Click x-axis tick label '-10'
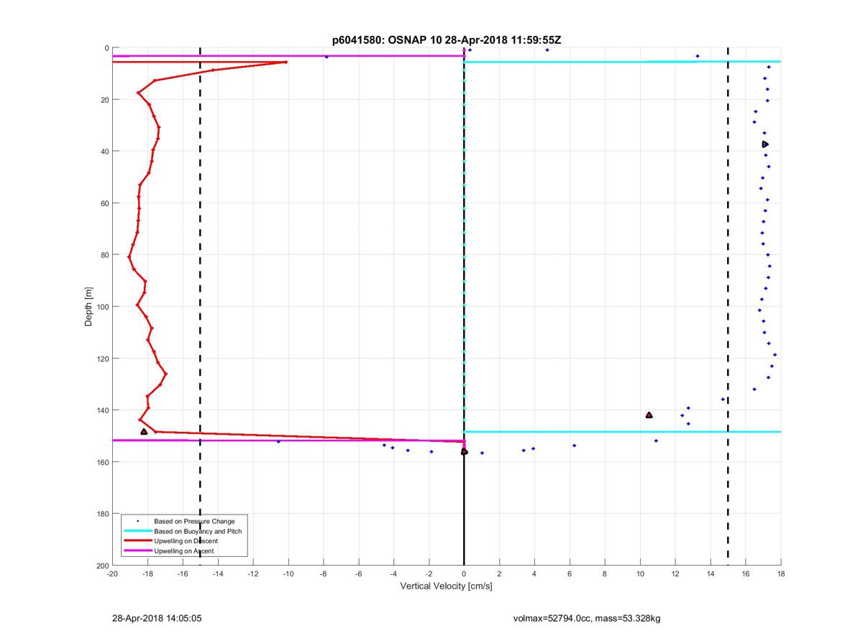The height and width of the screenshot is (636, 863). click(x=288, y=574)
